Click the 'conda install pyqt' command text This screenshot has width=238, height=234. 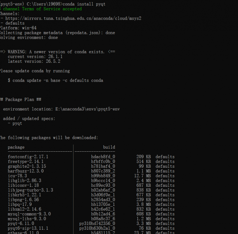(x=84, y=4)
